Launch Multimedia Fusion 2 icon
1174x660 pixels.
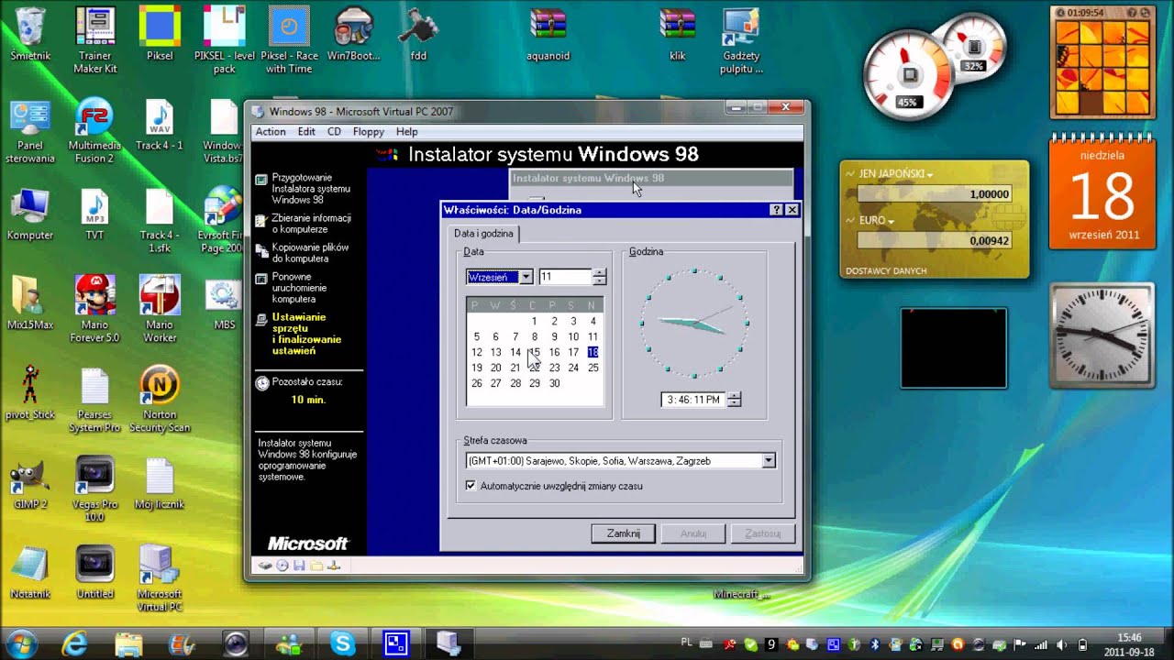point(95,130)
